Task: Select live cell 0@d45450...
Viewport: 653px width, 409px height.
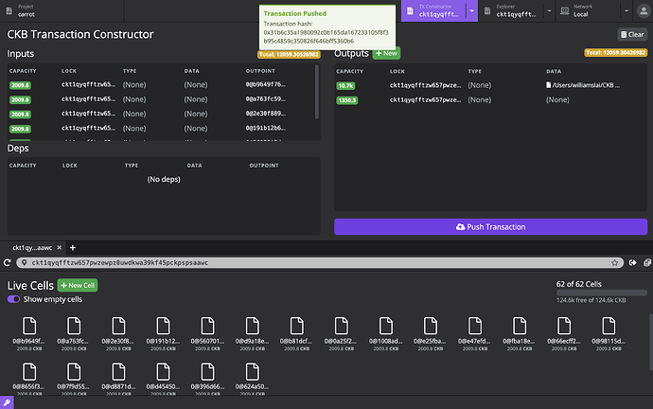Action: tap(163, 378)
